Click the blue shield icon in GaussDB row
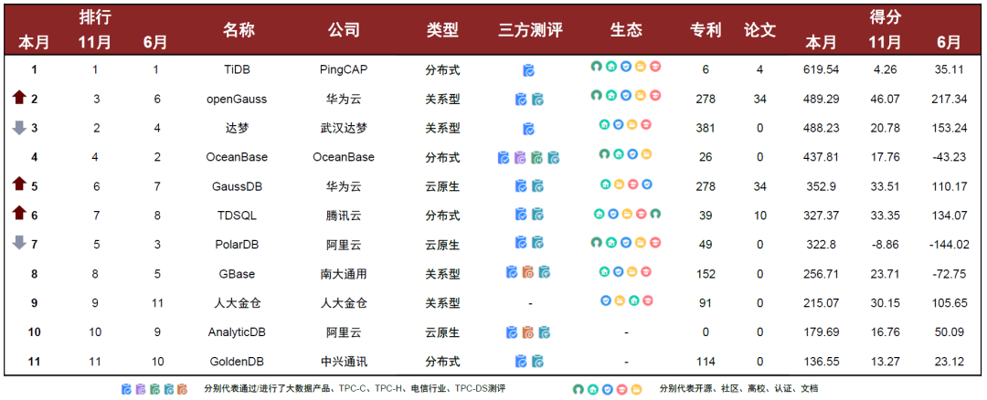The image size is (987, 400). coord(646,184)
